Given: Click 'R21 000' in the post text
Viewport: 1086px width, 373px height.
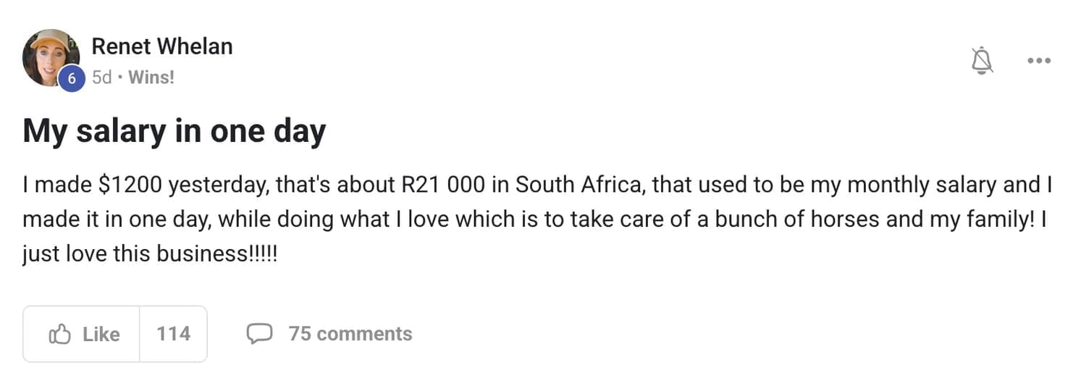Looking at the screenshot, I should (442, 185).
